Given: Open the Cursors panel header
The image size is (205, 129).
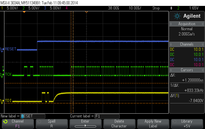Looking at the screenshot, I should pos(187,70).
